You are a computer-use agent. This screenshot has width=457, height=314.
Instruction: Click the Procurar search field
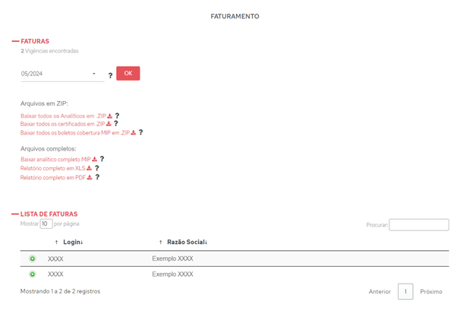pyautogui.click(x=419, y=225)
